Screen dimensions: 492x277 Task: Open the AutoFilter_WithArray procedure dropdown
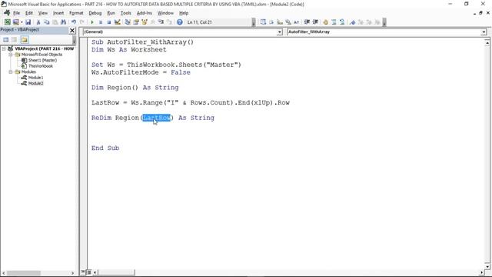tap(484, 32)
